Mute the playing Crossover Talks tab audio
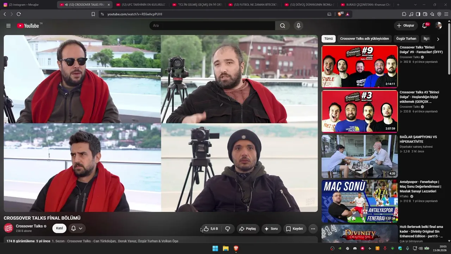451x254 pixels. pos(67,5)
